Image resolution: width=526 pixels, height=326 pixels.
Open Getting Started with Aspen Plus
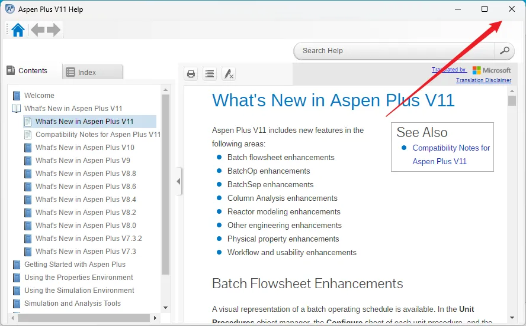(75, 265)
